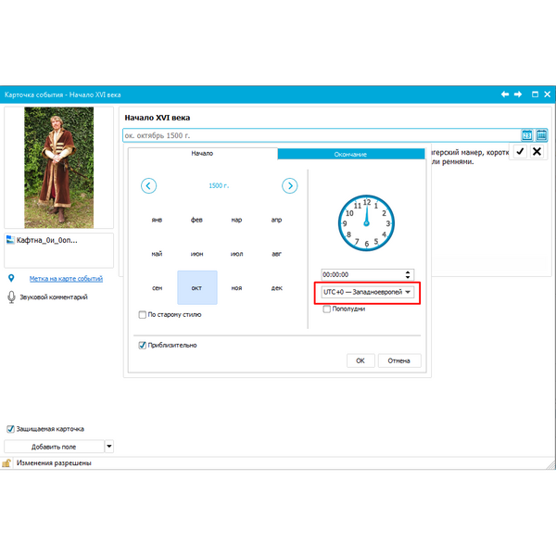556x556 pixels.
Task: Go to previous year in calendar
Action: [x=148, y=186]
